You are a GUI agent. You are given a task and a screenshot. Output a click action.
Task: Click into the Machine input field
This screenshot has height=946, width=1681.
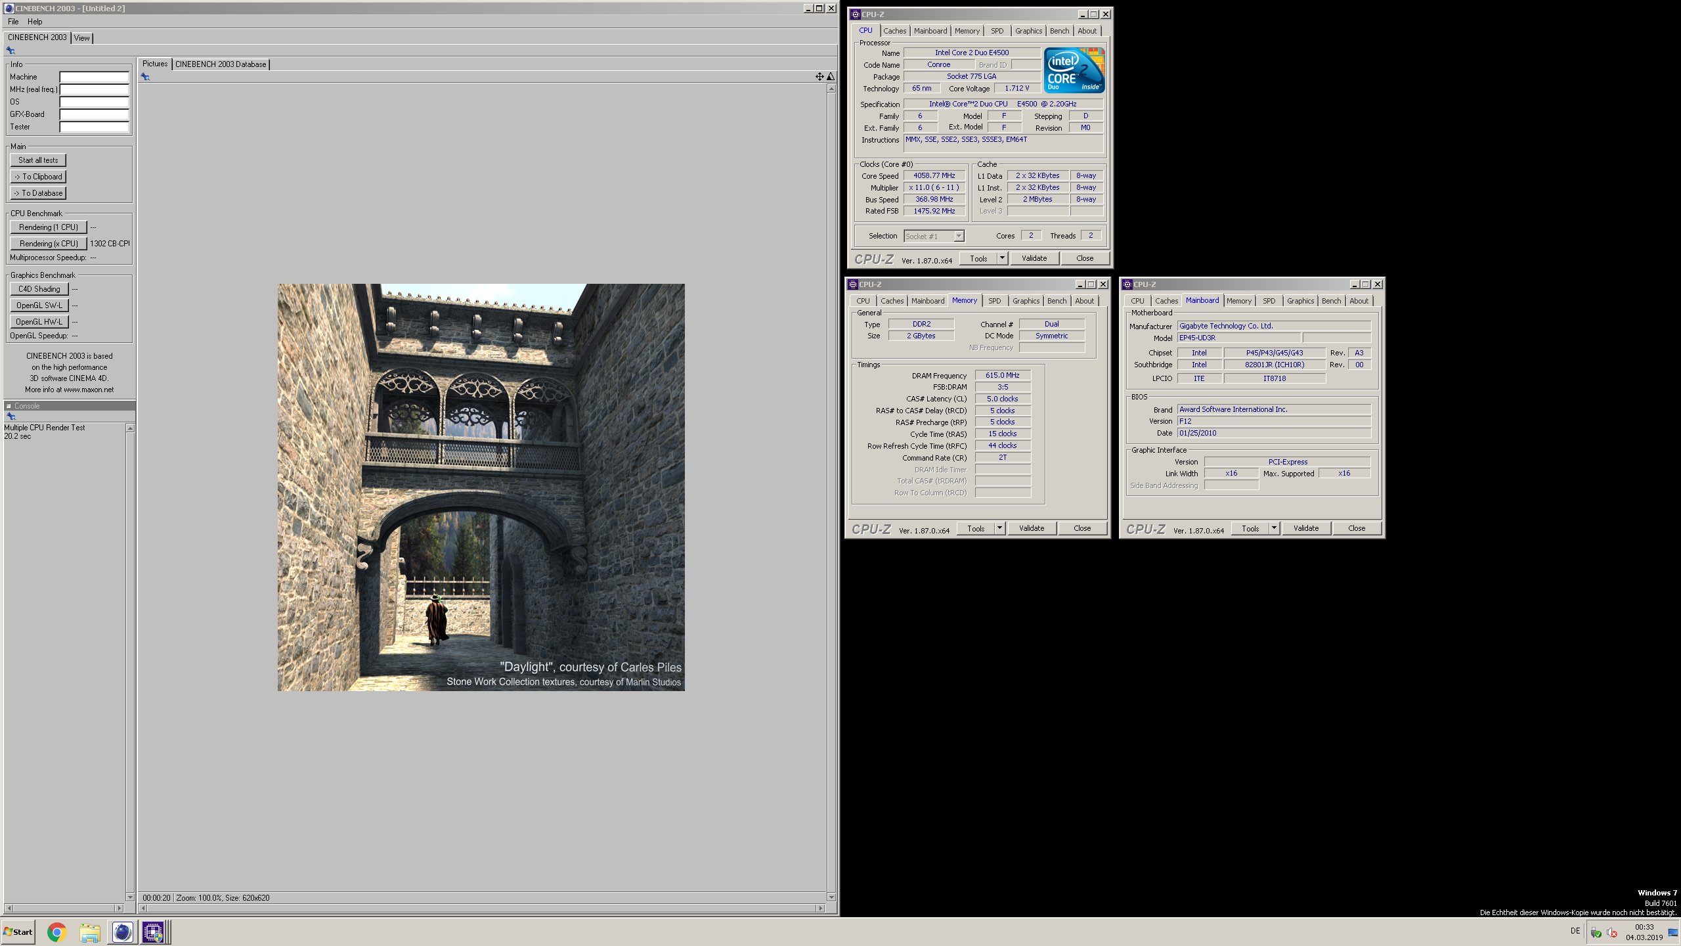95,77
